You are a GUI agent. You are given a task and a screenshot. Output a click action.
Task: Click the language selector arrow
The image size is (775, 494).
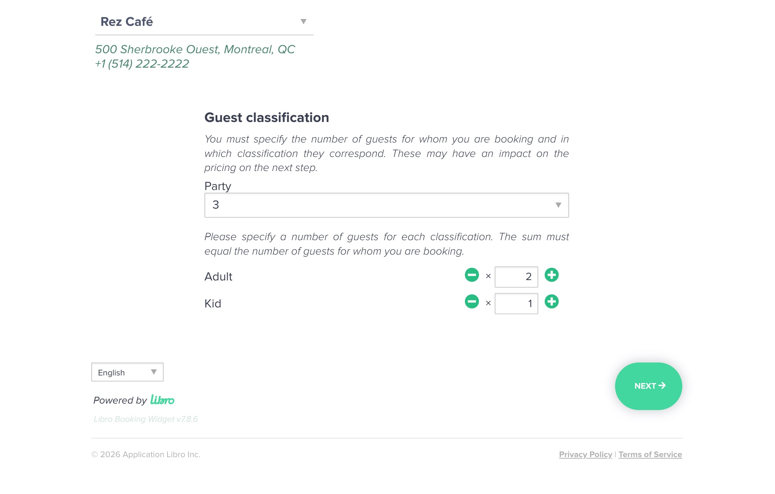154,372
